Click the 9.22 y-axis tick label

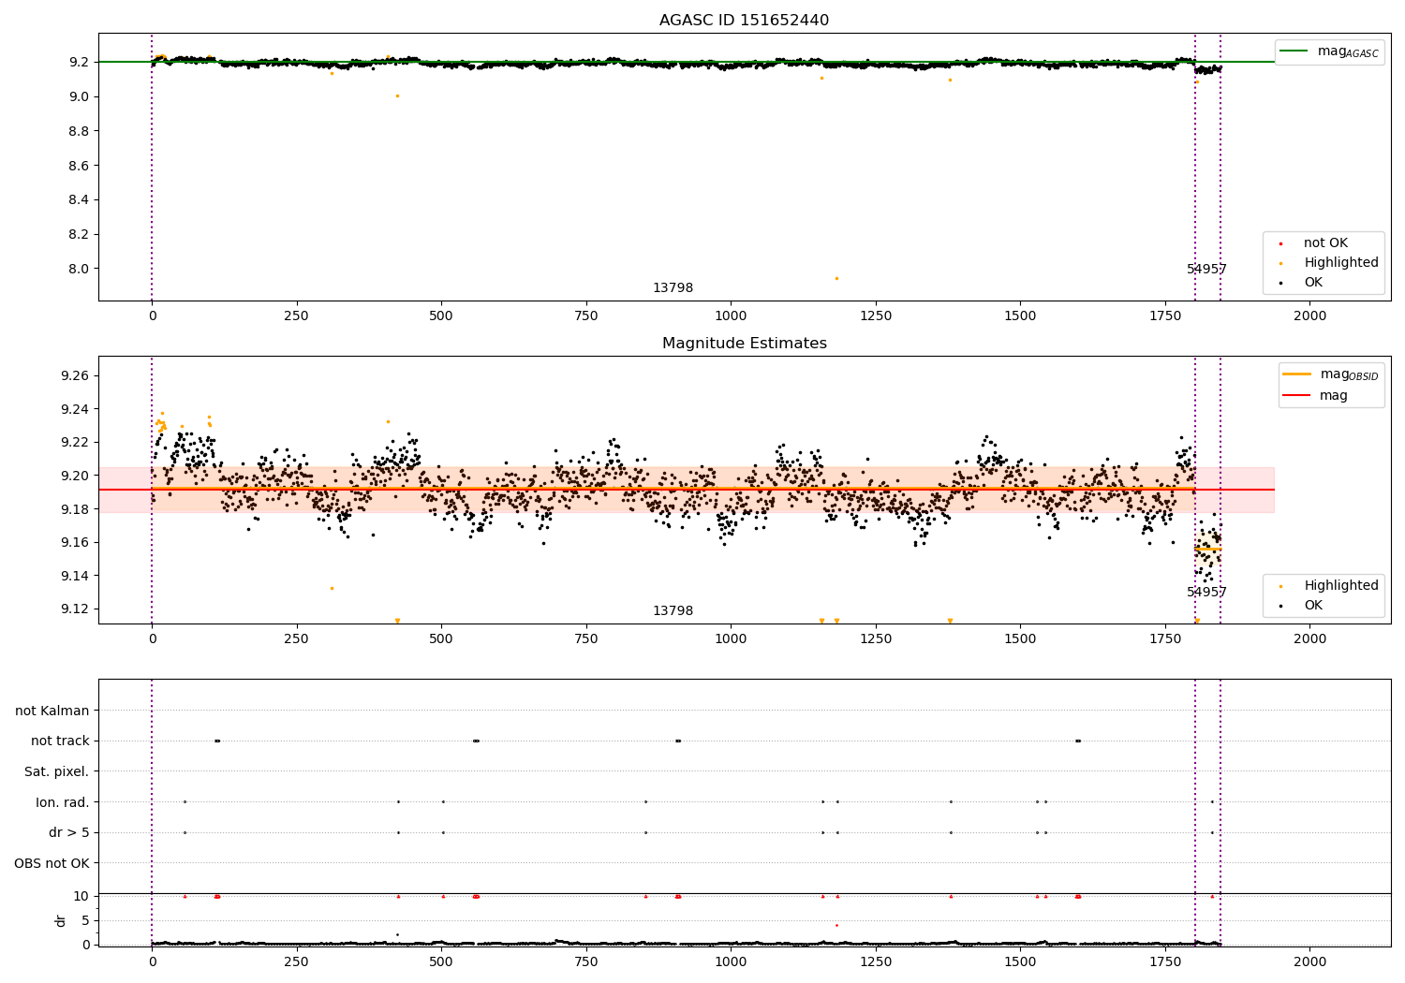[75, 442]
